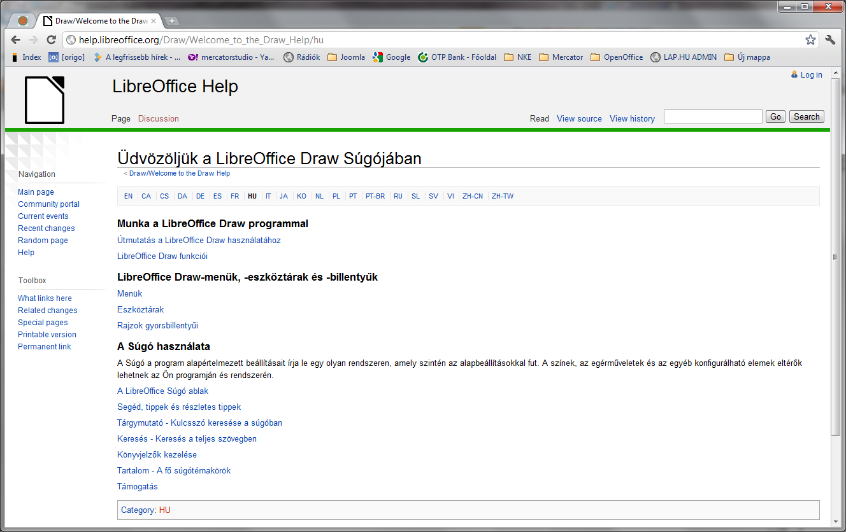Screen dimensions: 846x532
Task: Open the Menük link
Action: coord(129,294)
